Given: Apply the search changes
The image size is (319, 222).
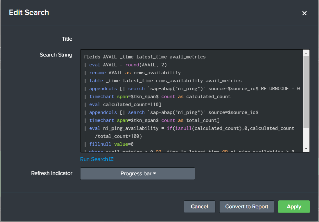Looking at the screenshot, I should tap(294, 206).
